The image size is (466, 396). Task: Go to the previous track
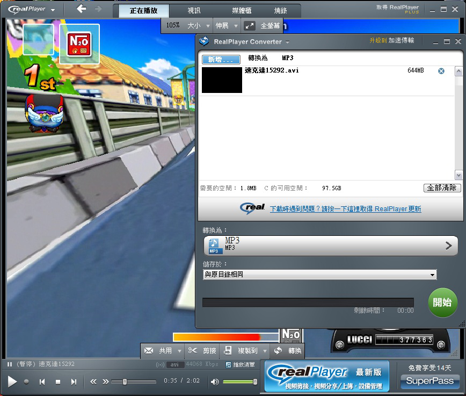(42, 382)
